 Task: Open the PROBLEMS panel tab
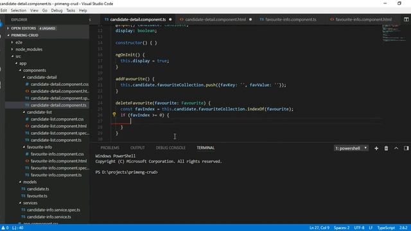point(110,148)
